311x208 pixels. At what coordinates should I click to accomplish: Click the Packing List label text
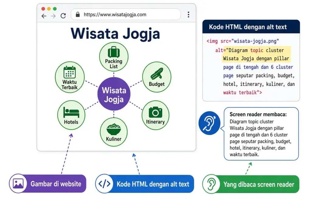click(x=114, y=64)
